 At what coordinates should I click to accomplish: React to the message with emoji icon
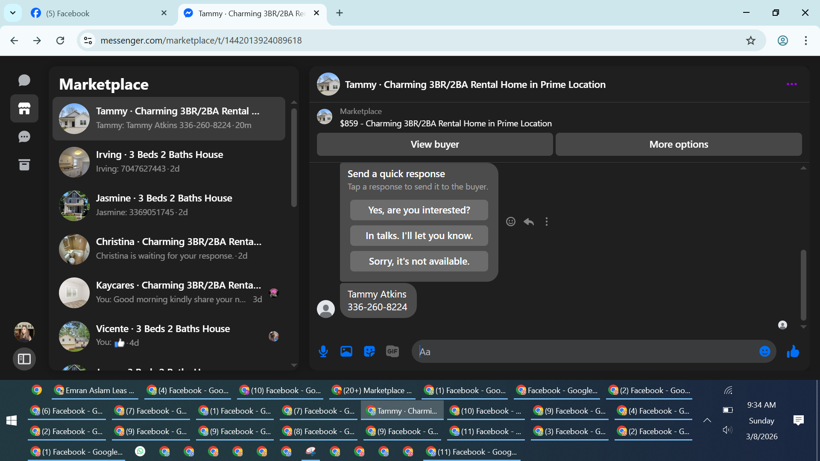511,222
